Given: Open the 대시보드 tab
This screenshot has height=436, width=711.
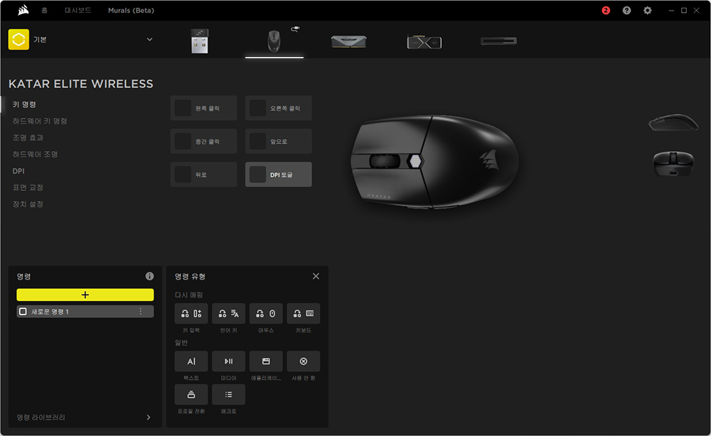Looking at the screenshot, I should click(x=77, y=10).
